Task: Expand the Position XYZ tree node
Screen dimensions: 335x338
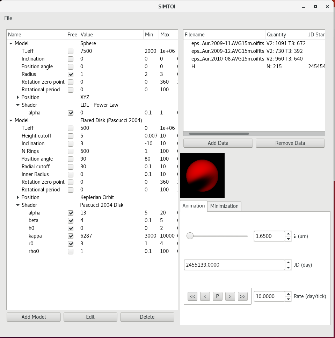Action: 18,97
